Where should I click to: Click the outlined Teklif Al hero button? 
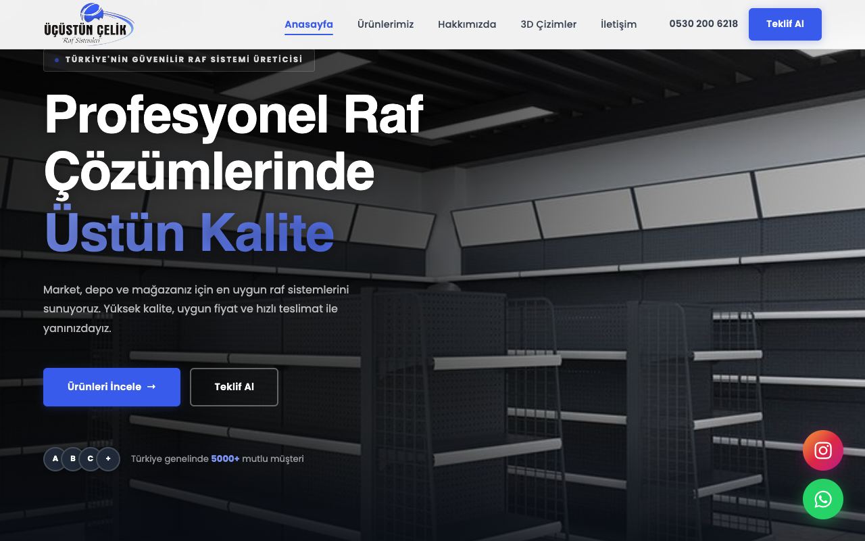pos(234,387)
